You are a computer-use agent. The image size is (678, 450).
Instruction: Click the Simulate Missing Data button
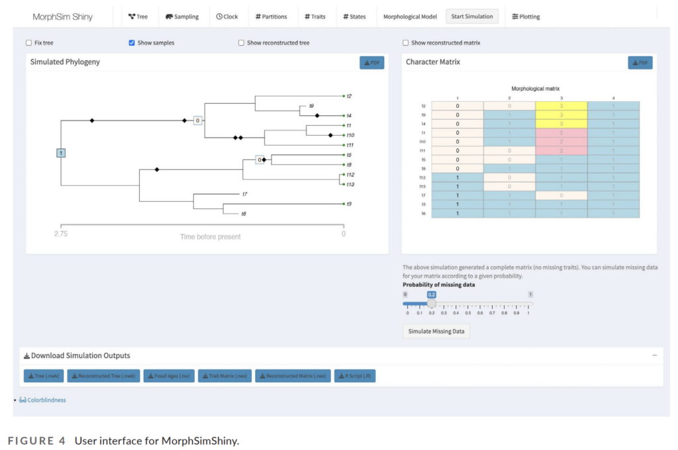pyautogui.click(x=436, y=331)
